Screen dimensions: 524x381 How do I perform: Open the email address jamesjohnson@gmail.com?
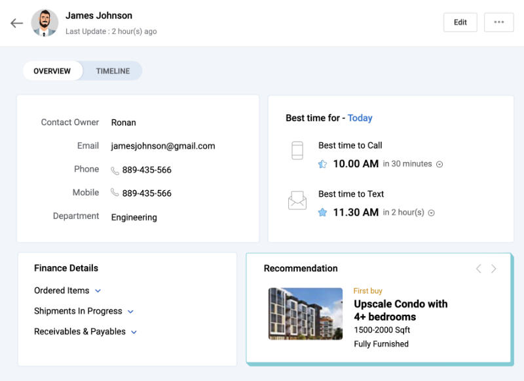[163, 146]
